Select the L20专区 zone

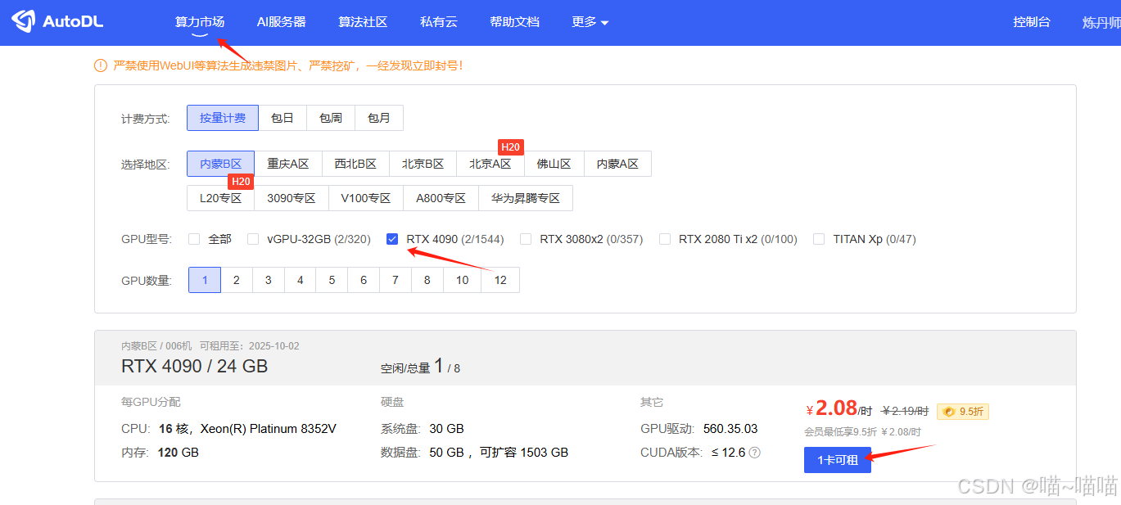220,198
